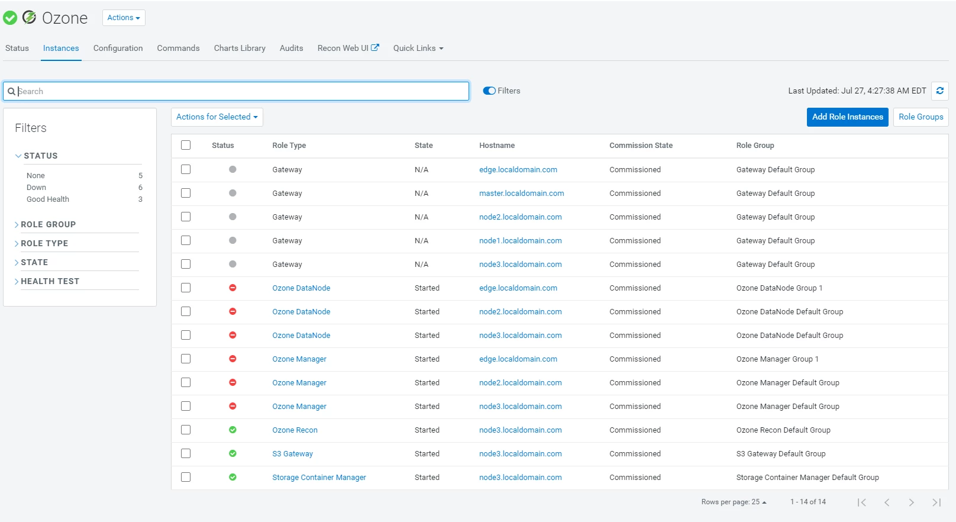Switch to the Configuration tab
Screen dimensions: 956x522
[118, 48]
